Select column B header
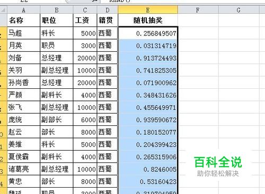Viewport: 265px width, 194px height. click(57, 10)
